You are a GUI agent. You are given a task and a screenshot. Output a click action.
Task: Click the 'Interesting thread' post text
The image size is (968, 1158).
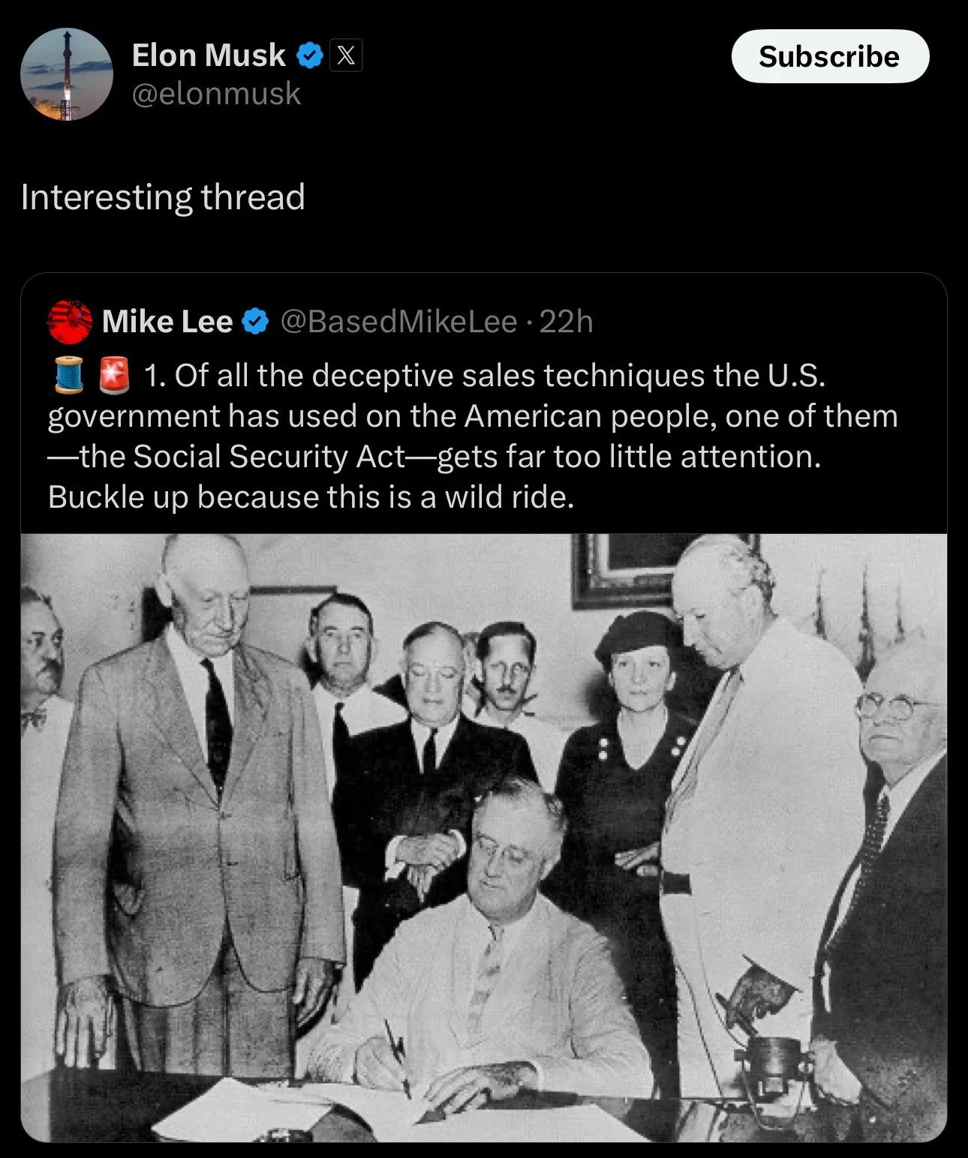[x=163, y=197]
